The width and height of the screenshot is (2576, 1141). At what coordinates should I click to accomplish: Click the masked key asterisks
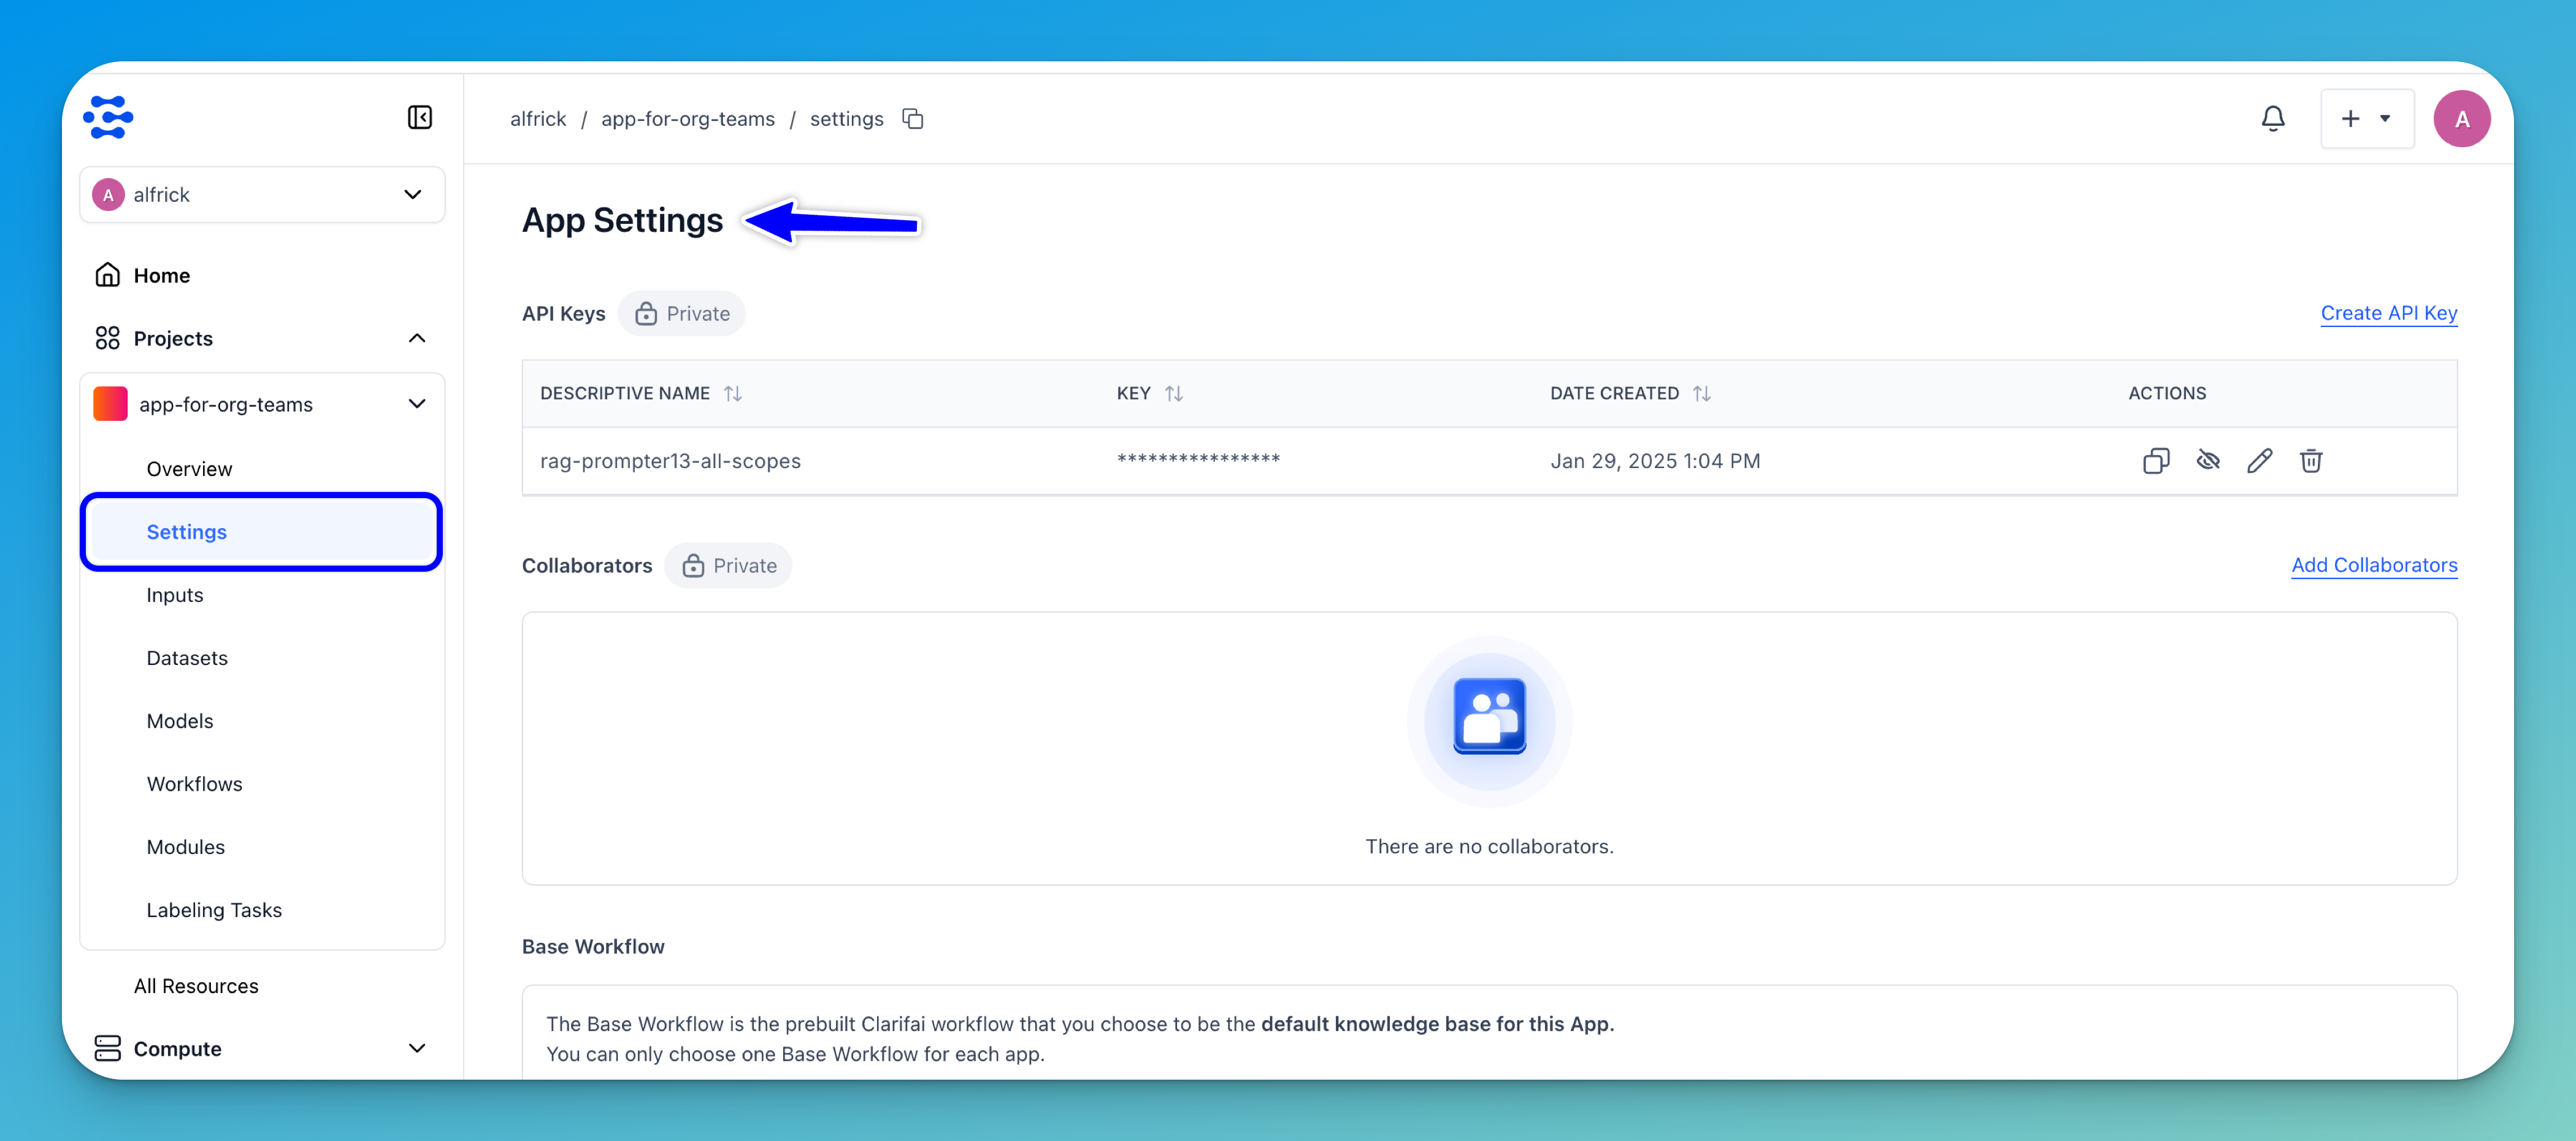(x=1198, y=459)
